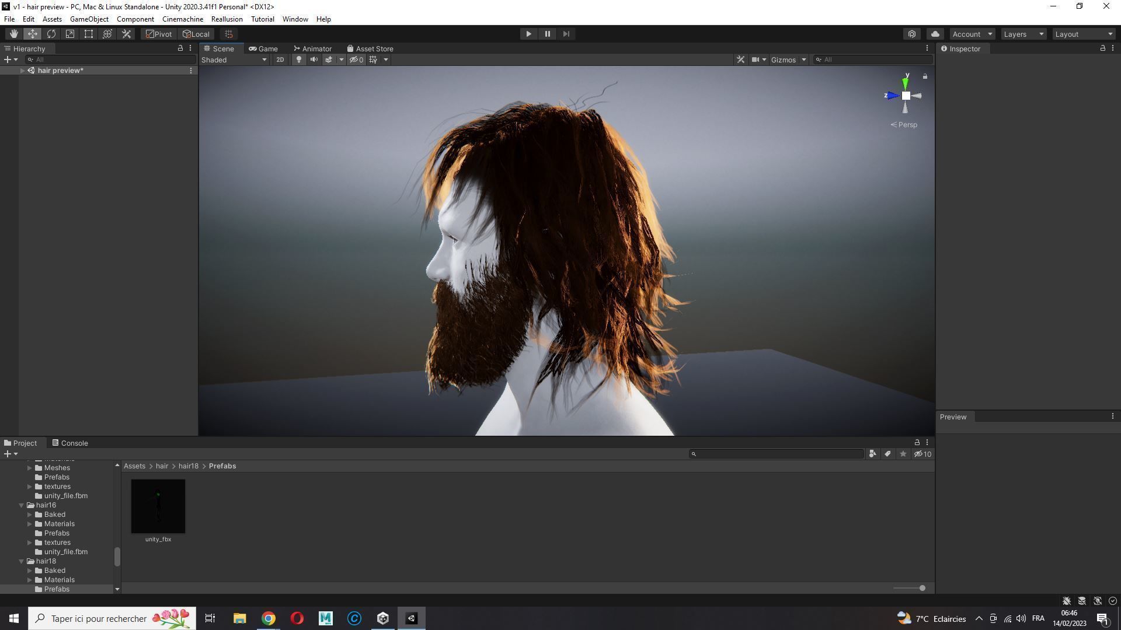1121x630 pixels.
Task: Open the Collab cloud icon
Action: (x=935, y=34)
